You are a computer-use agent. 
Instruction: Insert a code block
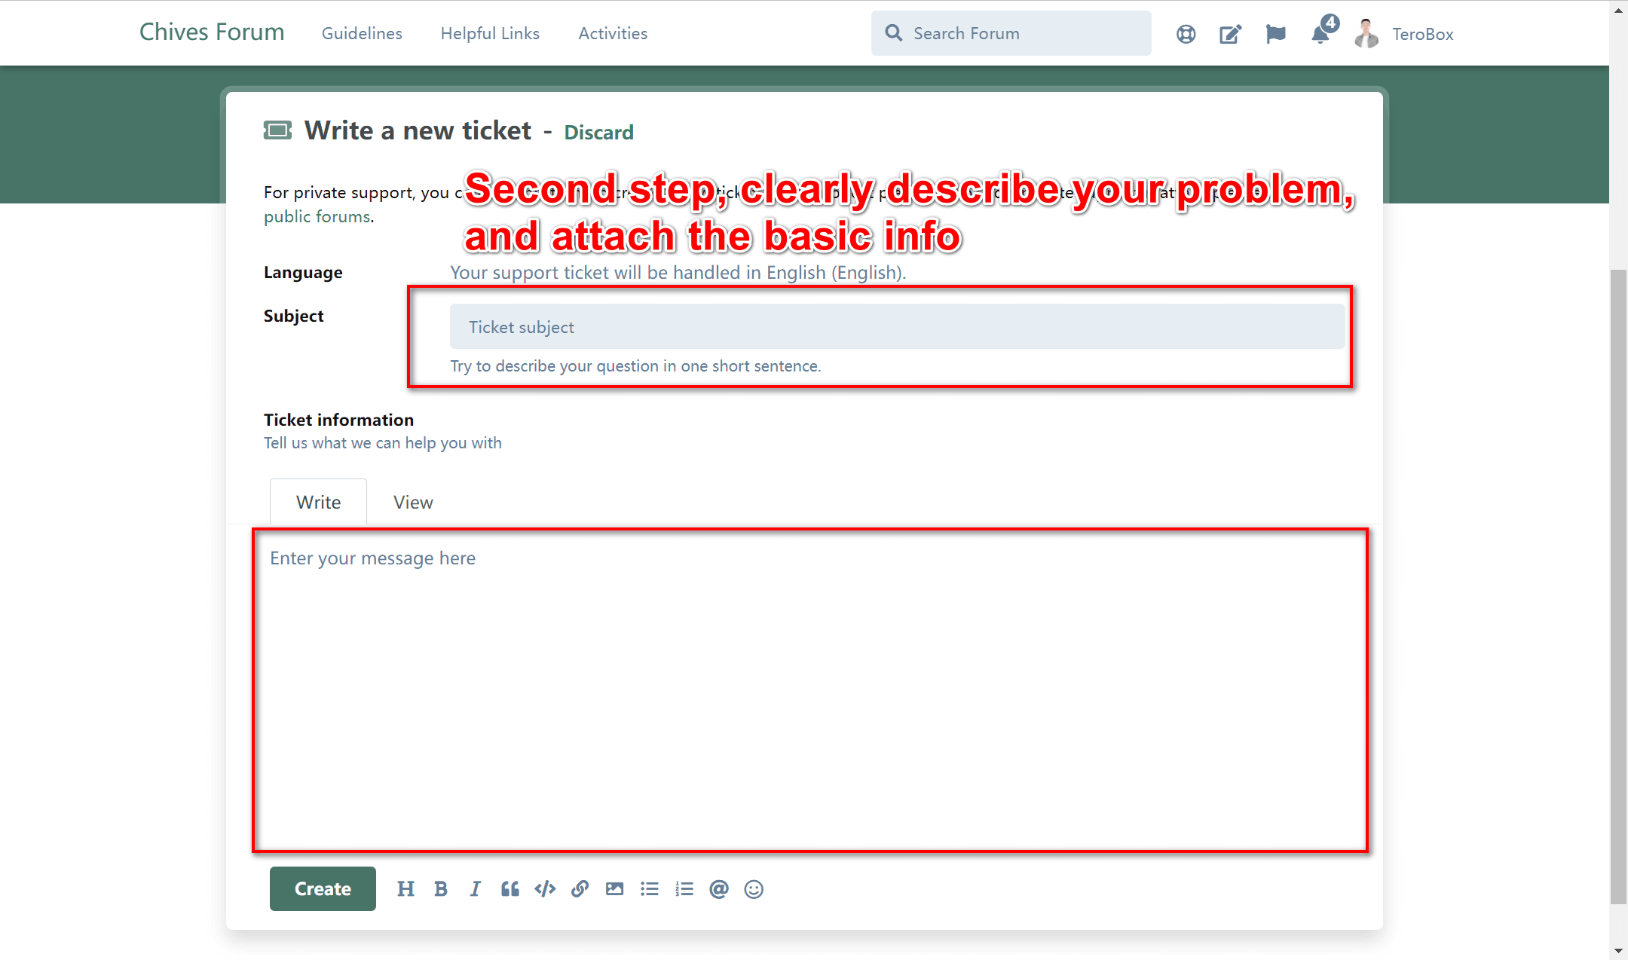(x=545, y=889)
